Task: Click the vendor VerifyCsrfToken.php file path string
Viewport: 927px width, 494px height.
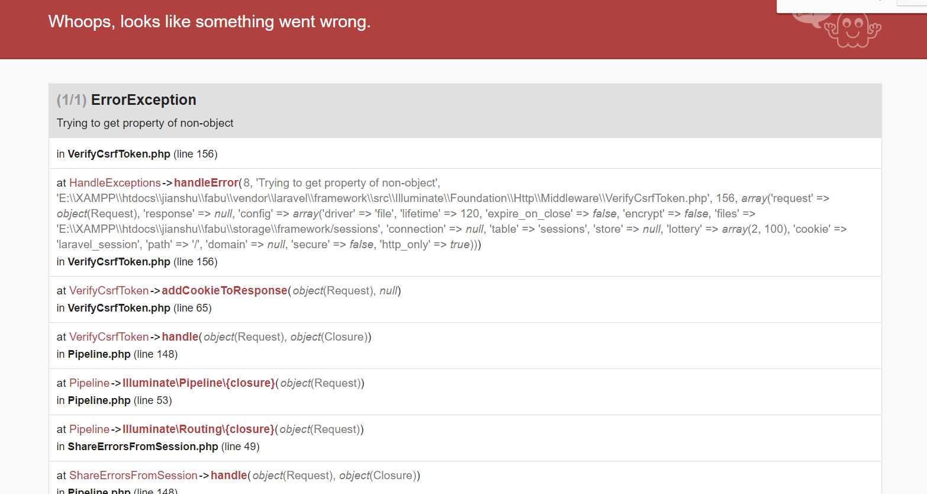Action: click(x=384, y=198)
